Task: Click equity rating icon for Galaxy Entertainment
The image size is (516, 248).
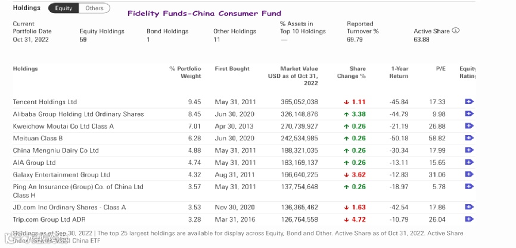Action: (469, 175)
